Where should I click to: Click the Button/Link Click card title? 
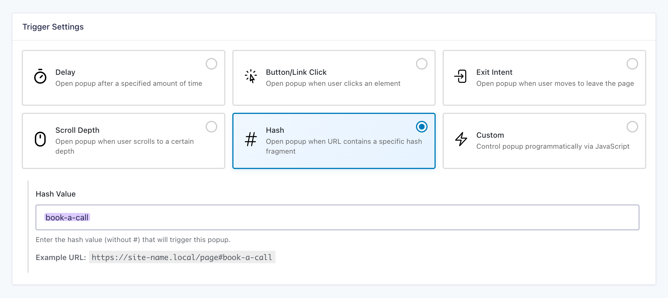tap(296, 72)
